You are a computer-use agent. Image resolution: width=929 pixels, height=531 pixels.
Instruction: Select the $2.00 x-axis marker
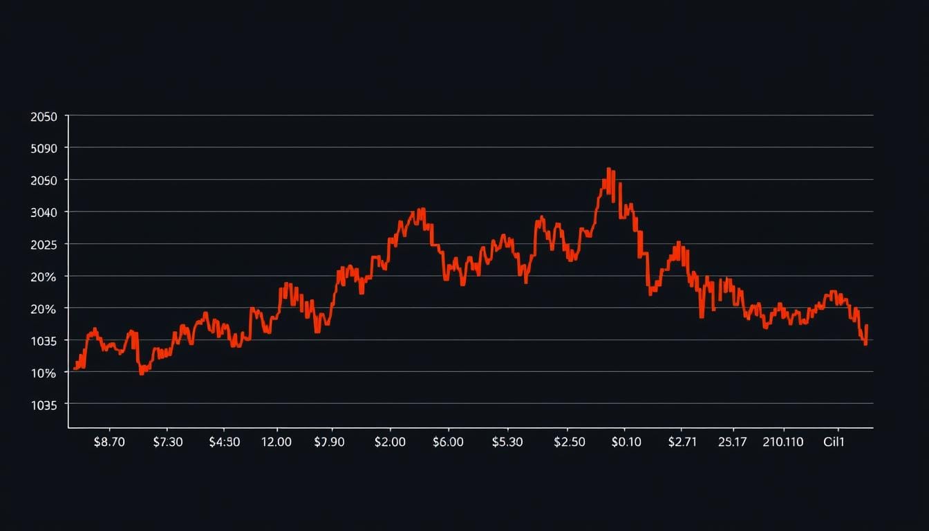tap(390, 442)
